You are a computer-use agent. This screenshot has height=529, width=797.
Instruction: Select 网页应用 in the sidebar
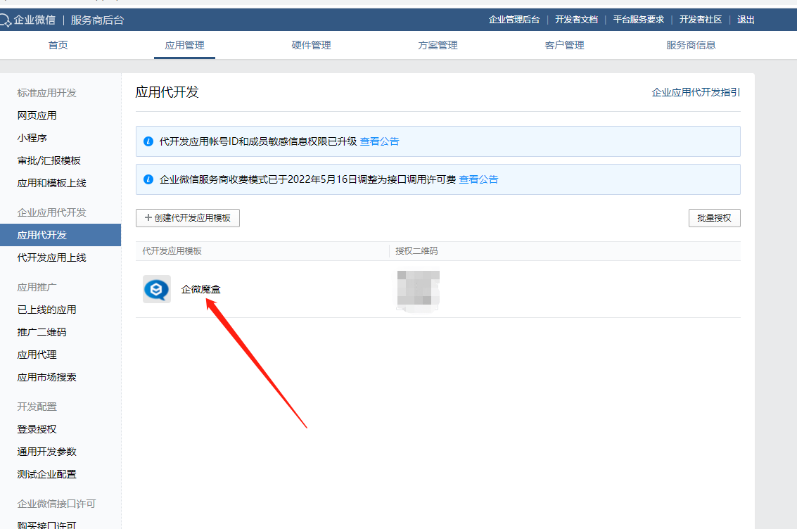tap(37, 115)
